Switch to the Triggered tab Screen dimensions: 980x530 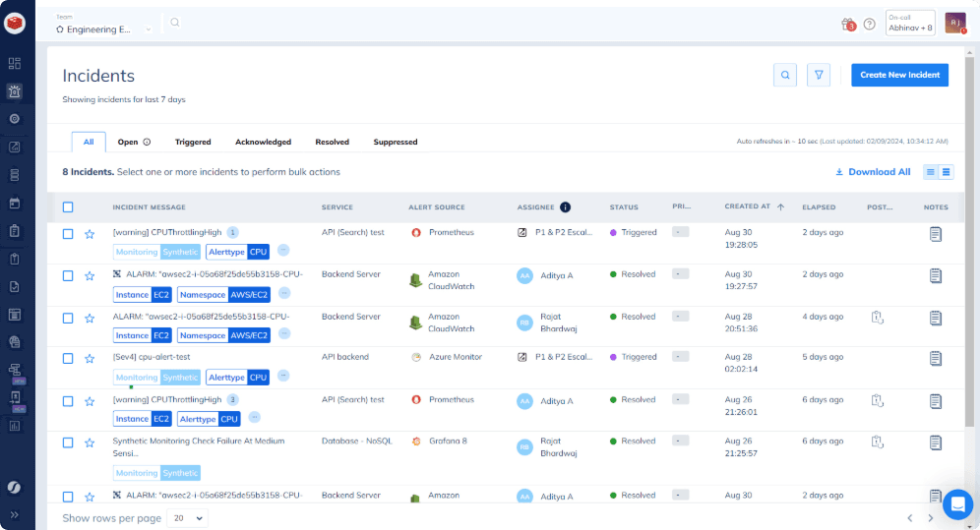(x=193, y=142)
